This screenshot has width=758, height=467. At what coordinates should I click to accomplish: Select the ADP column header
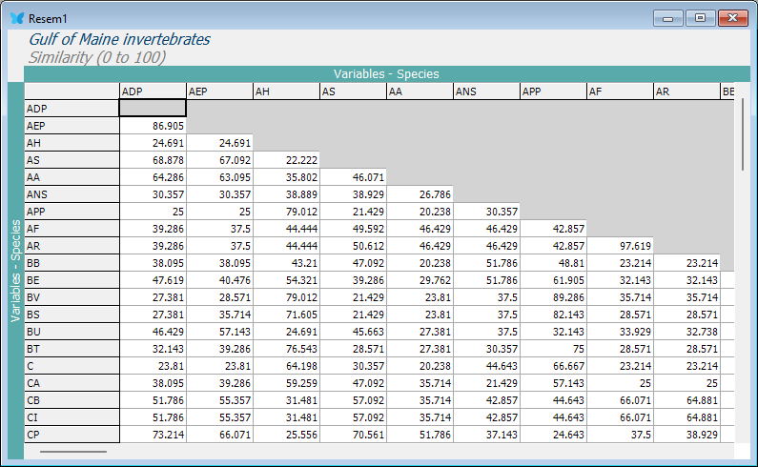tap(152, 91)
